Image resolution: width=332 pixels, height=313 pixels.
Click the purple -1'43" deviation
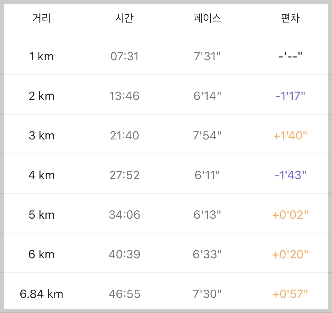point(290,175)
